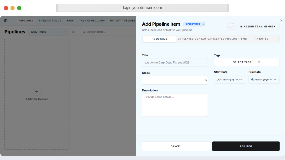This screenshot has height=160, width=285.
Task: Open the Notes tab
Action: 262,39
